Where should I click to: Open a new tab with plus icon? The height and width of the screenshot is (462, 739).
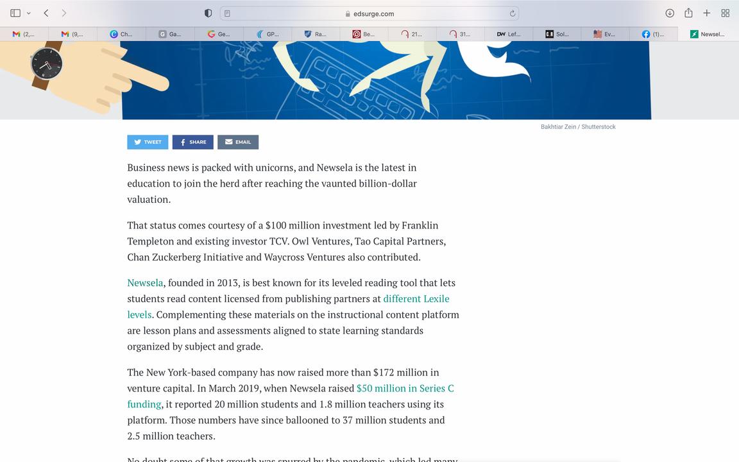click(706, 13)
